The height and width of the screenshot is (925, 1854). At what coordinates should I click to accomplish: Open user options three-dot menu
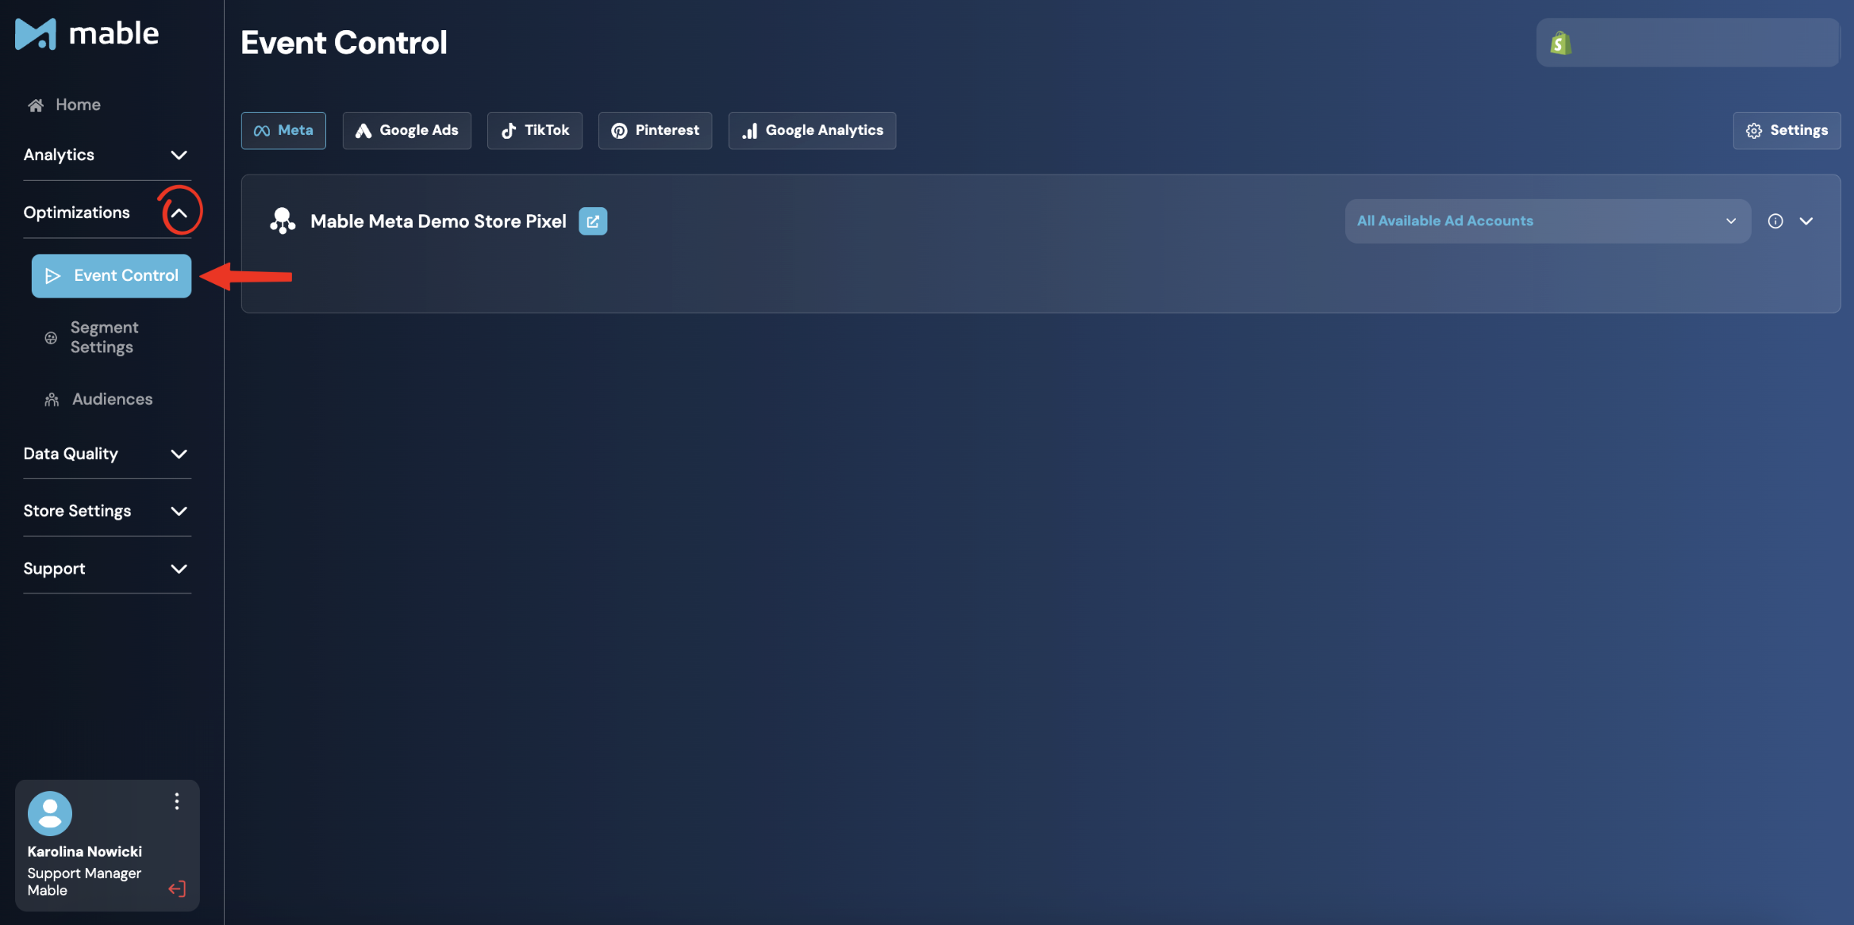177,801
